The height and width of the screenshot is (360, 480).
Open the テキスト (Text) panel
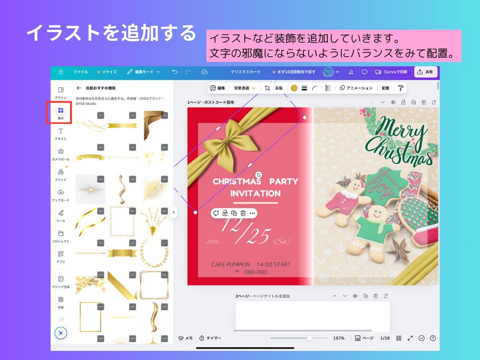point(60,132)
